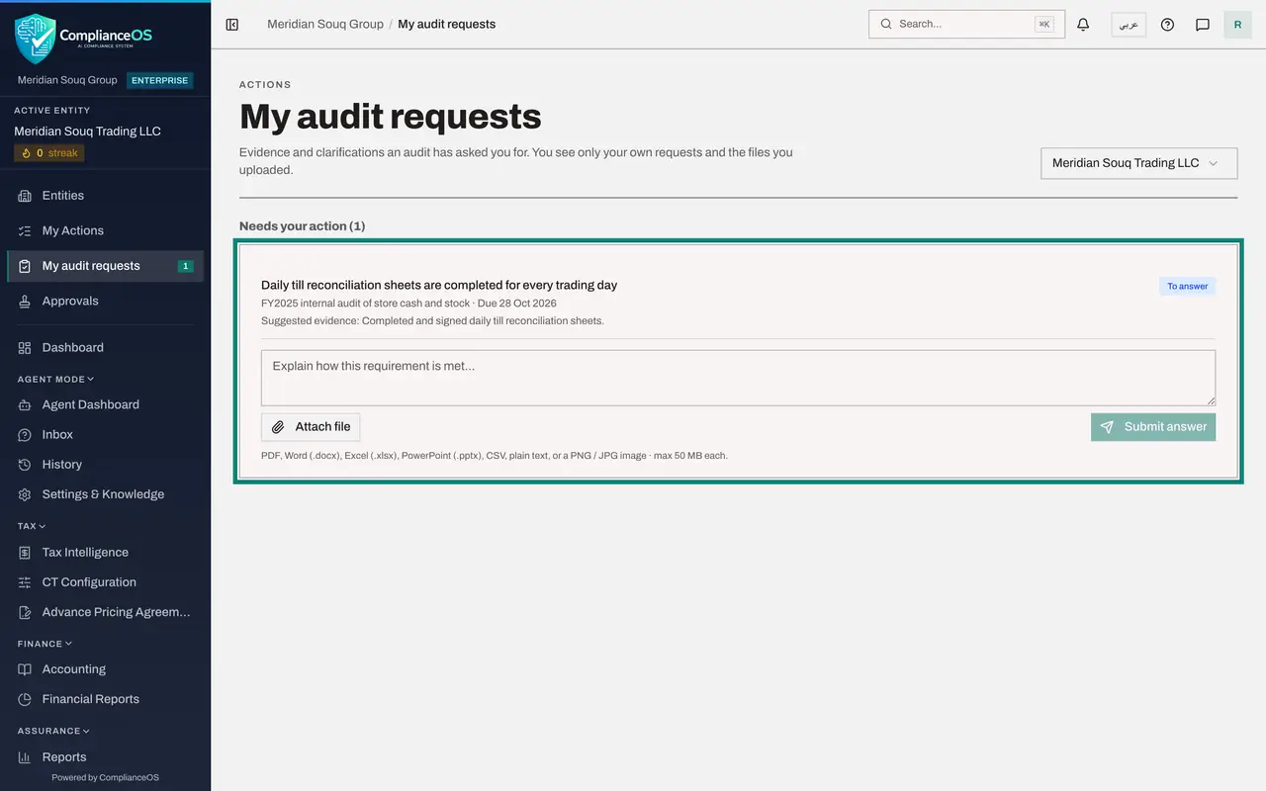Click the Search field in top bar

[966, 24]
